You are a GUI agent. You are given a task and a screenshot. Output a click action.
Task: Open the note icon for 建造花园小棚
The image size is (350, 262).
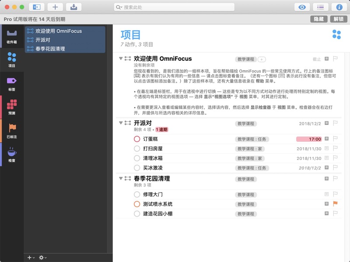click(326, 213)
